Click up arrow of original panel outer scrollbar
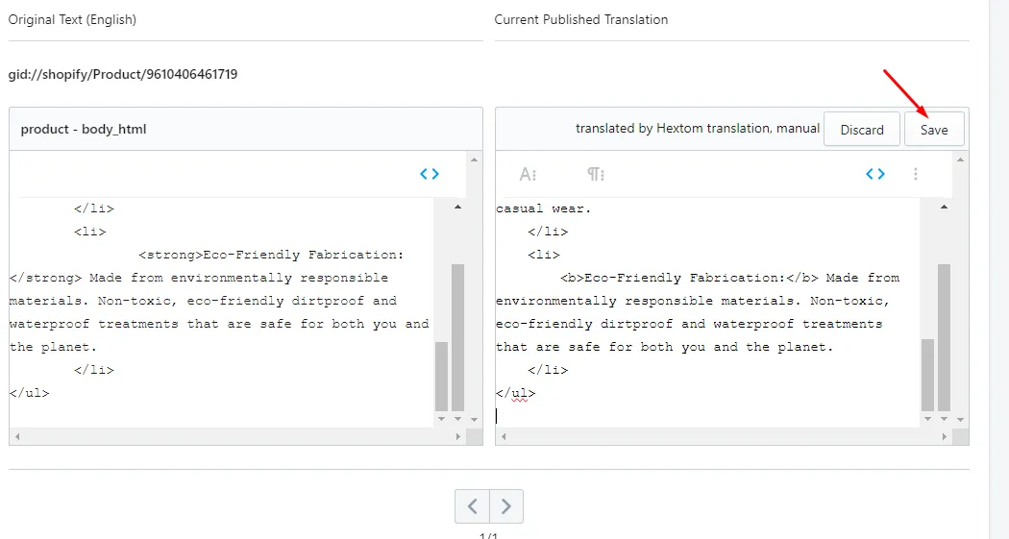 click(475, 159)
